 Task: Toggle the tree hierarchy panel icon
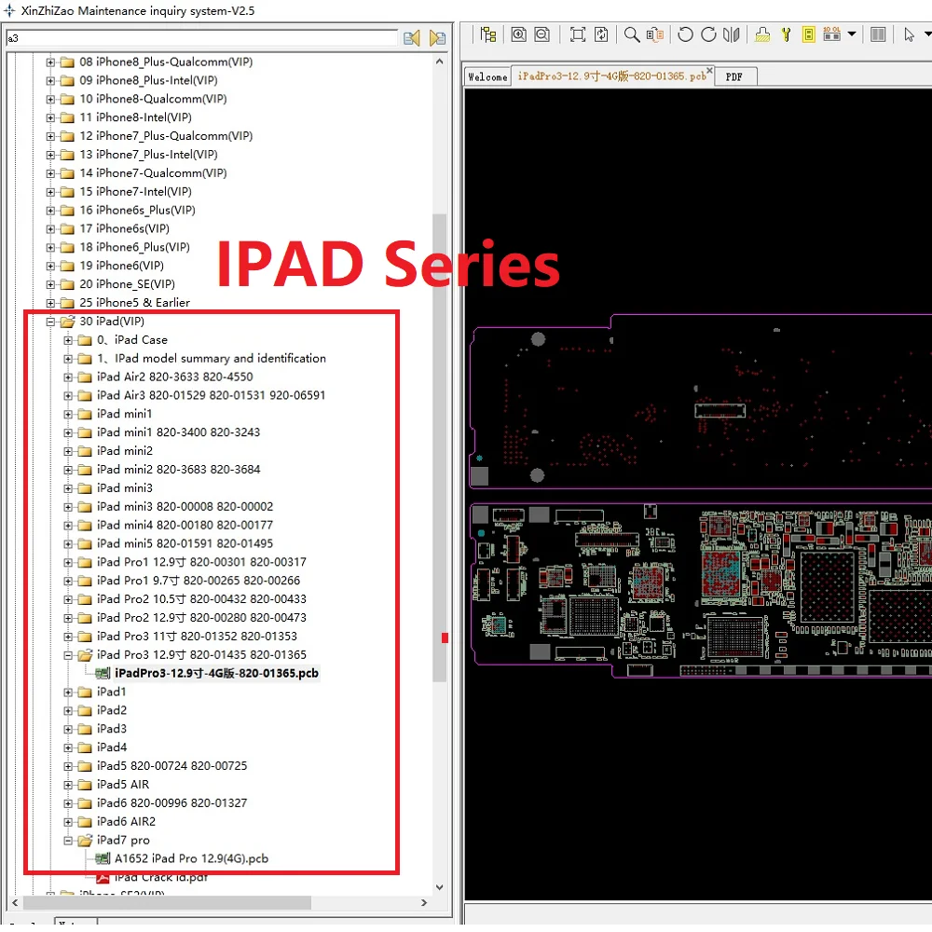[488, 35]
